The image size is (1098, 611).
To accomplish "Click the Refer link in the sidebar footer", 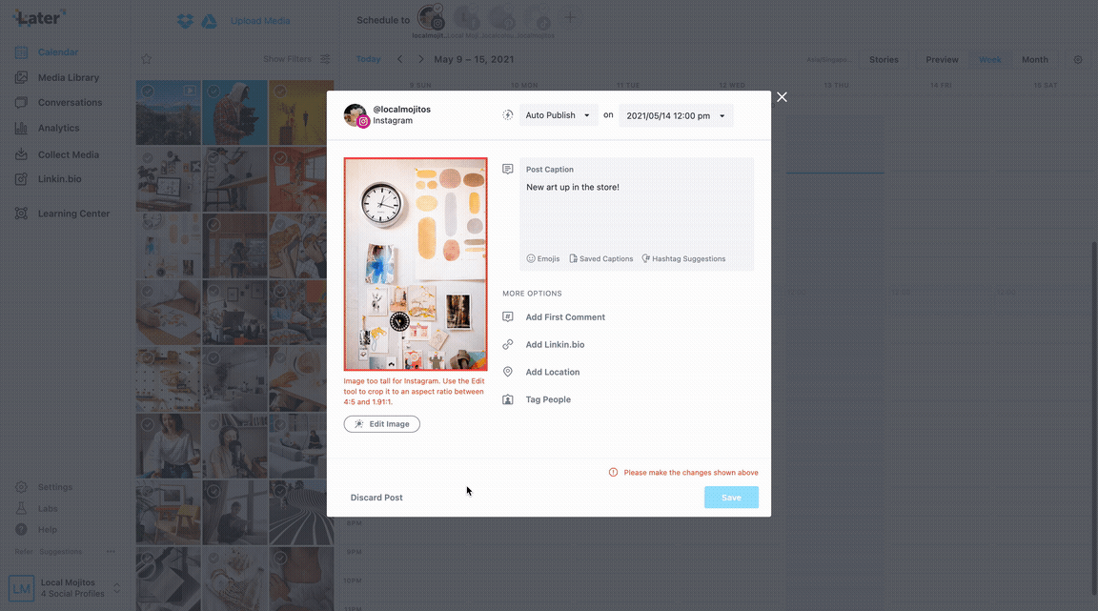I will (x=24, y=552).
